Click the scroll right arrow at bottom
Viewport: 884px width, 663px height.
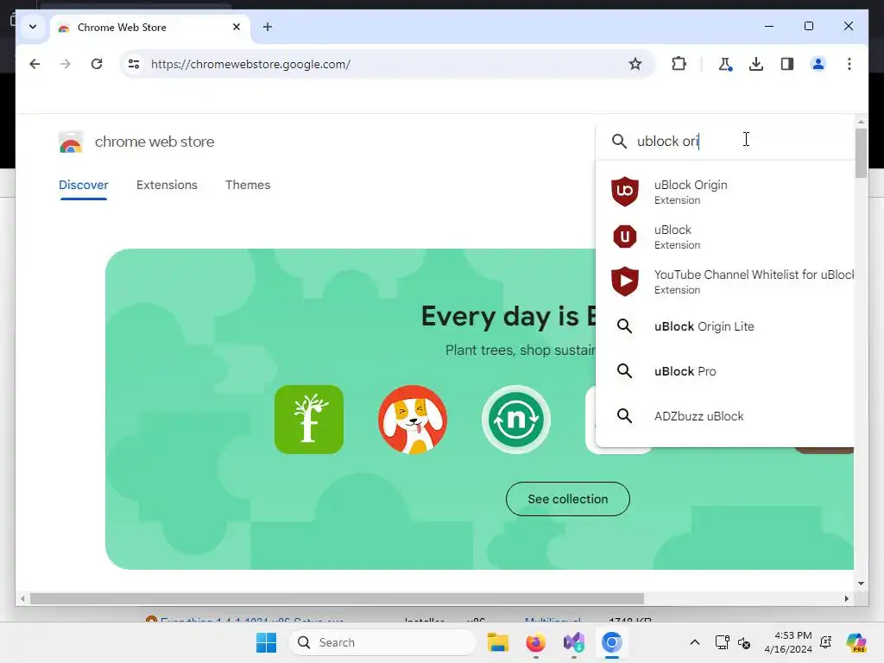pos(847,599)
